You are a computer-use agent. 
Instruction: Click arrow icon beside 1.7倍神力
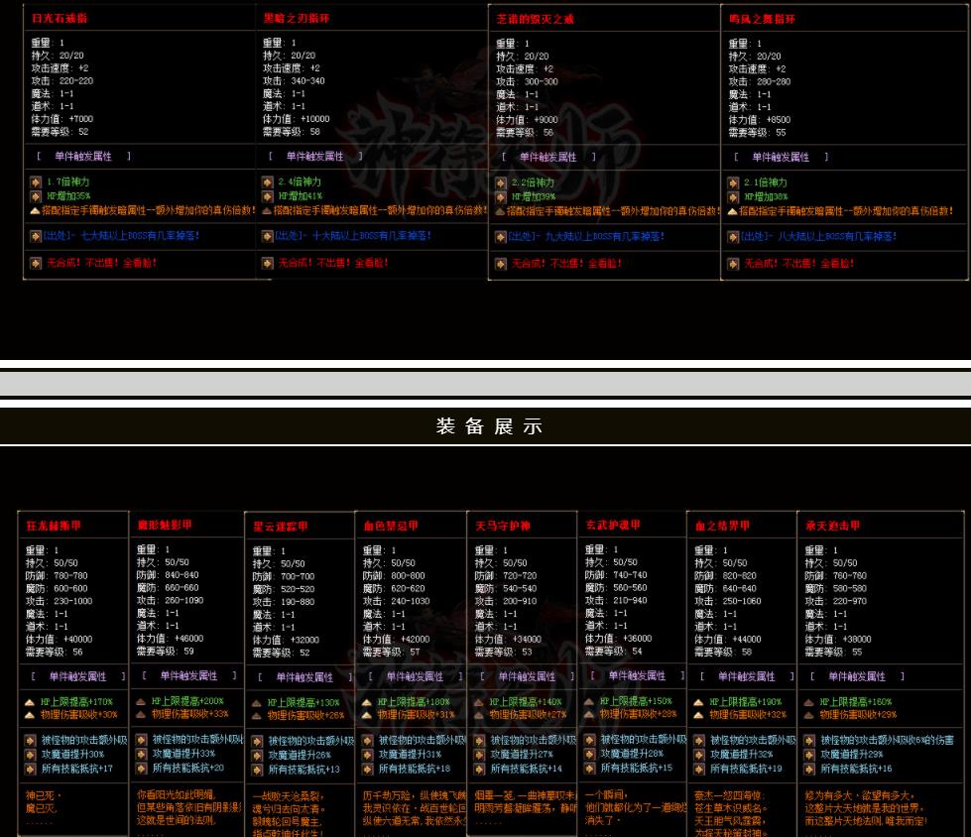pyautogui.click(x=36, y=182)
